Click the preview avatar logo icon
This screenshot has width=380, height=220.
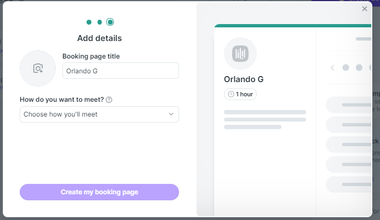coord(240,54)
